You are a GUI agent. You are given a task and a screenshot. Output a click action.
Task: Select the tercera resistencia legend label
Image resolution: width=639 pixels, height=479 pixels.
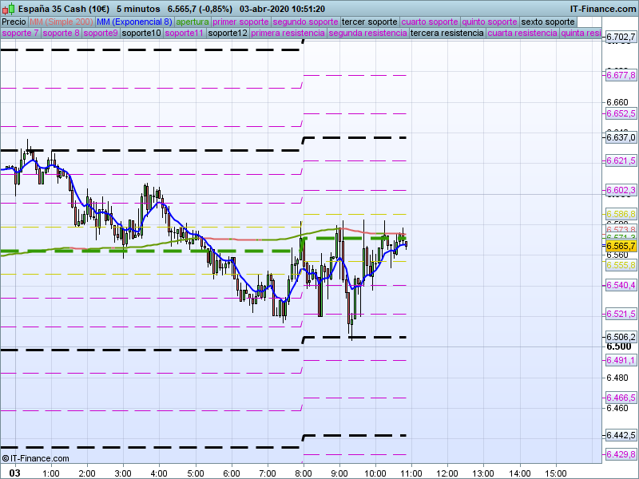[x=446, y=34]
